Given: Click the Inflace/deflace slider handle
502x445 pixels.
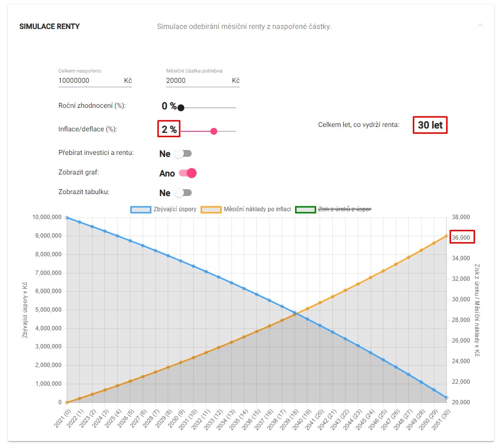Looking at the screenshot, I should [214, 131].
